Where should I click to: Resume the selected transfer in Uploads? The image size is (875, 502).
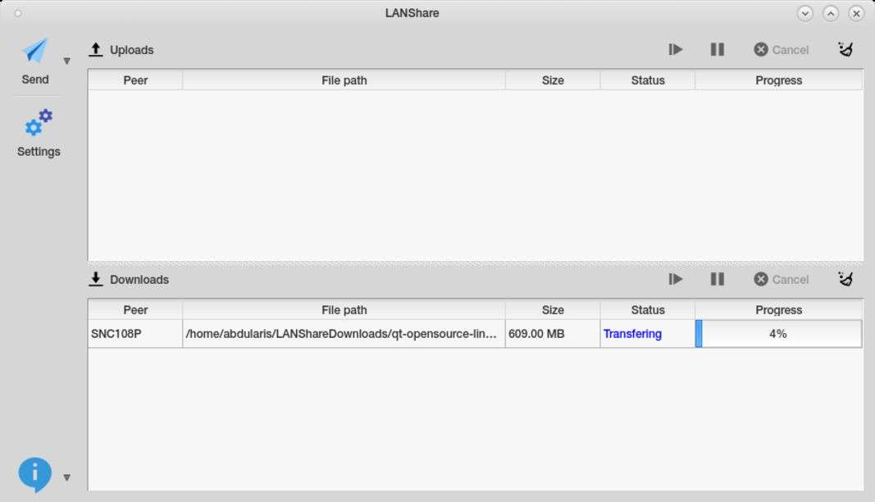click(x=675, y=50)
